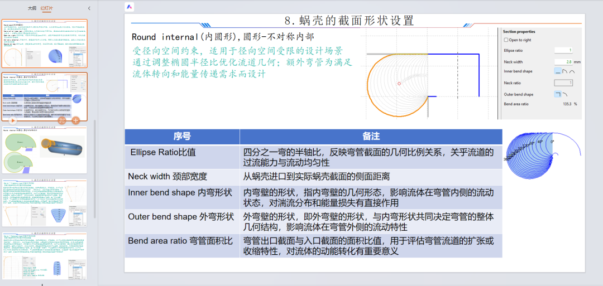Viewport: 603px width, 286px height.
Task: Select the curved outer bend shape icon
Action: [x=564, y=94]
